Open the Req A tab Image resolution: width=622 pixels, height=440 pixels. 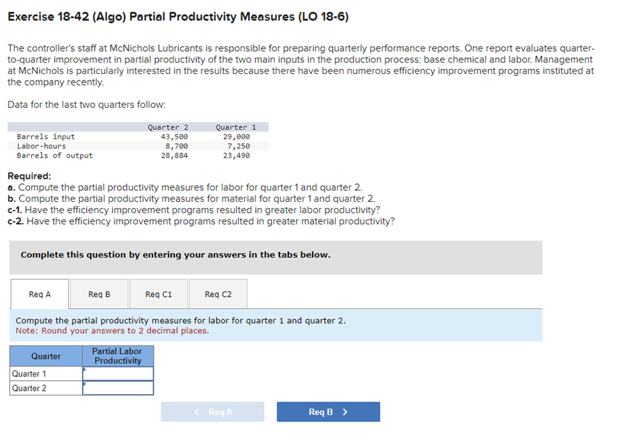(40, 294)
